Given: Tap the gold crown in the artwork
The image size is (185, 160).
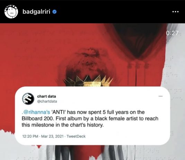Looking at the screenshot, I should (x=88, y=81).
